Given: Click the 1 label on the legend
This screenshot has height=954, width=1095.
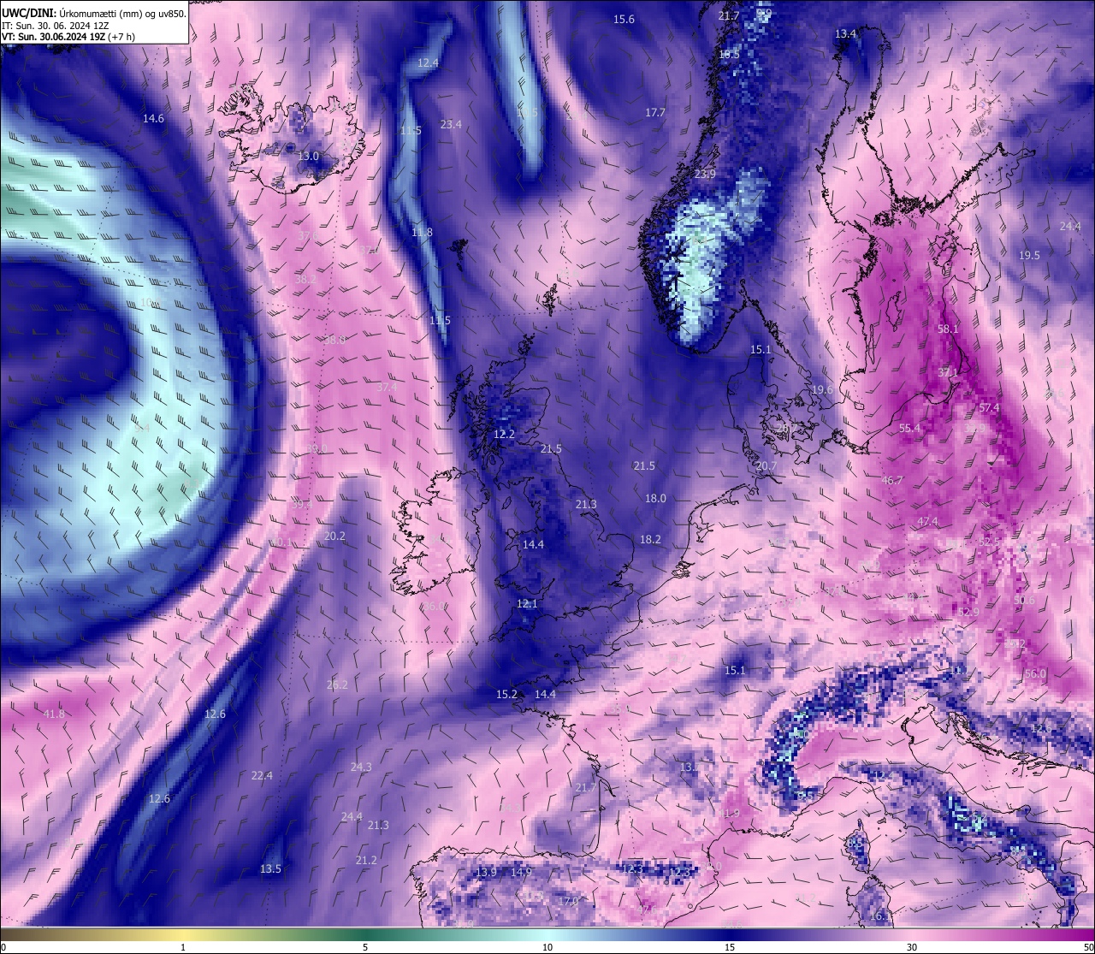Looking at the screenshot, I should (183, 947).
